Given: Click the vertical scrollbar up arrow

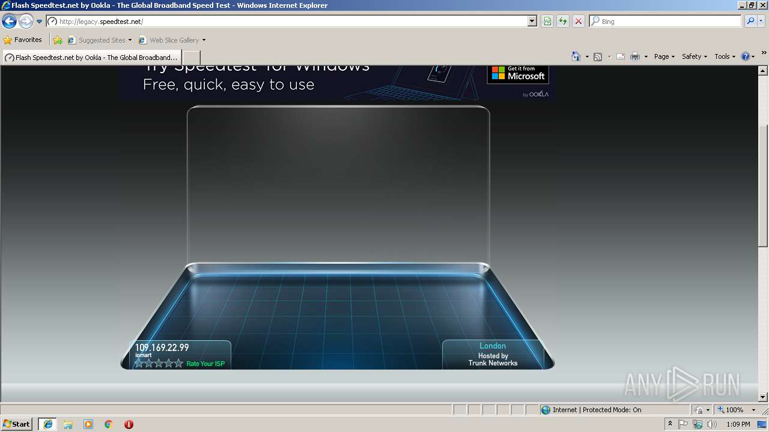Looking at the screenshot, I should (763, 70).
